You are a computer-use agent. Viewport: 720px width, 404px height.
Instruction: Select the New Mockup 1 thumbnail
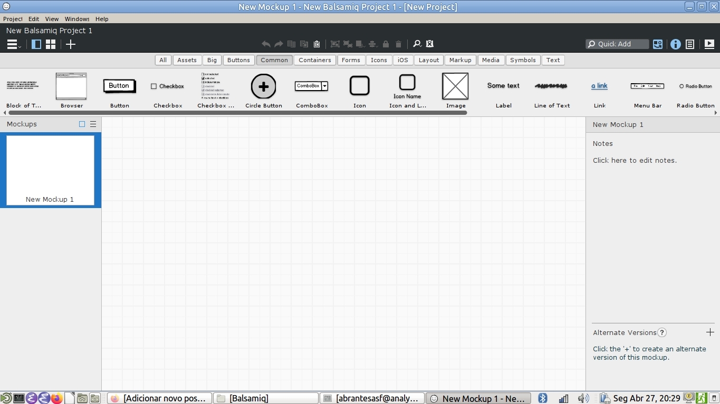point(50,170)
